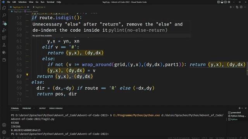Image resolution: width=248 pixels, height=139 pixels.
Task: Close the terminal panel
Action: coord(246,108)
